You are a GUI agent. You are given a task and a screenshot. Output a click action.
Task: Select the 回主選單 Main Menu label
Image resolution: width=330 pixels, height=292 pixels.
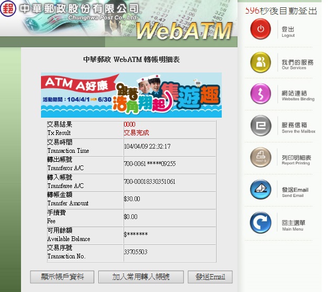[293, 225]
